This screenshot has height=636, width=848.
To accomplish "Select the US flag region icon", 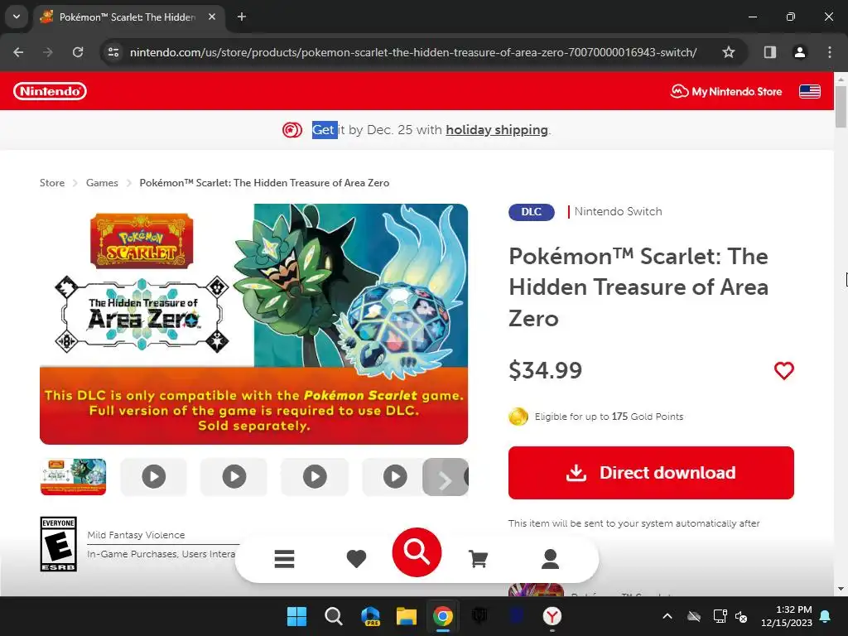I will tap(810, 91).
